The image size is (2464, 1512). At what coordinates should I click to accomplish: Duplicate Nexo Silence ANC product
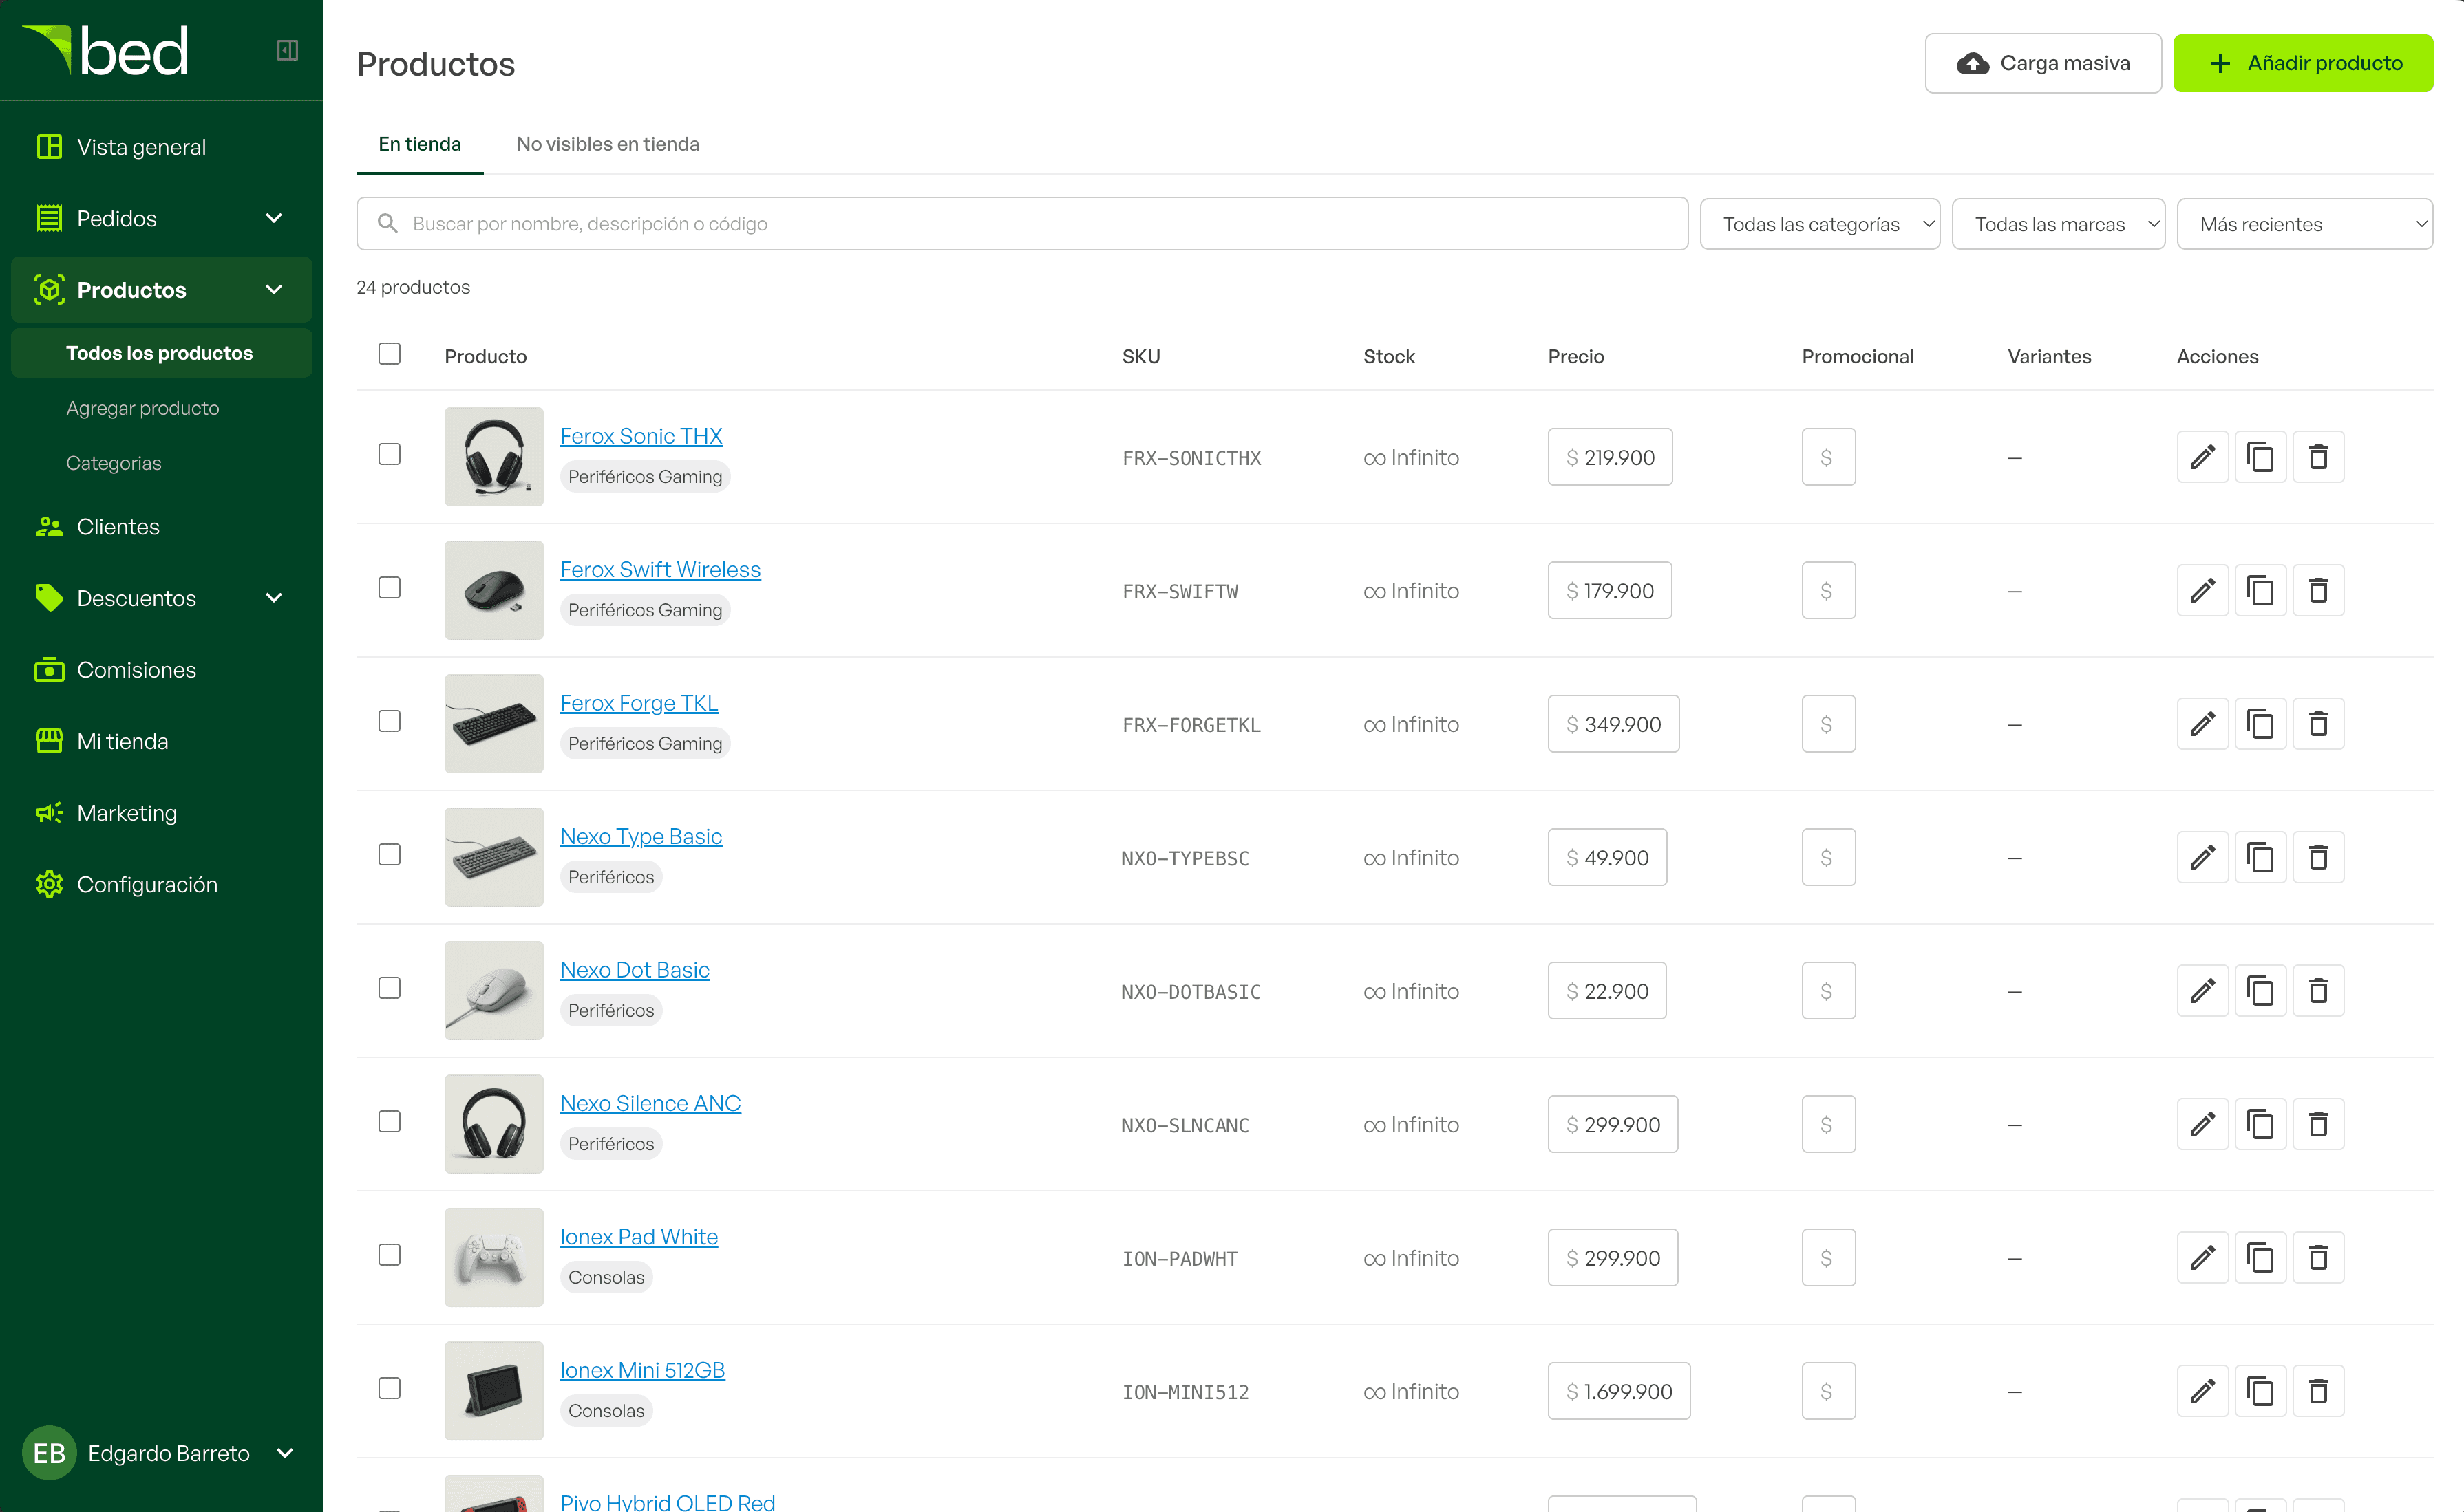tap(2260, 1124)
